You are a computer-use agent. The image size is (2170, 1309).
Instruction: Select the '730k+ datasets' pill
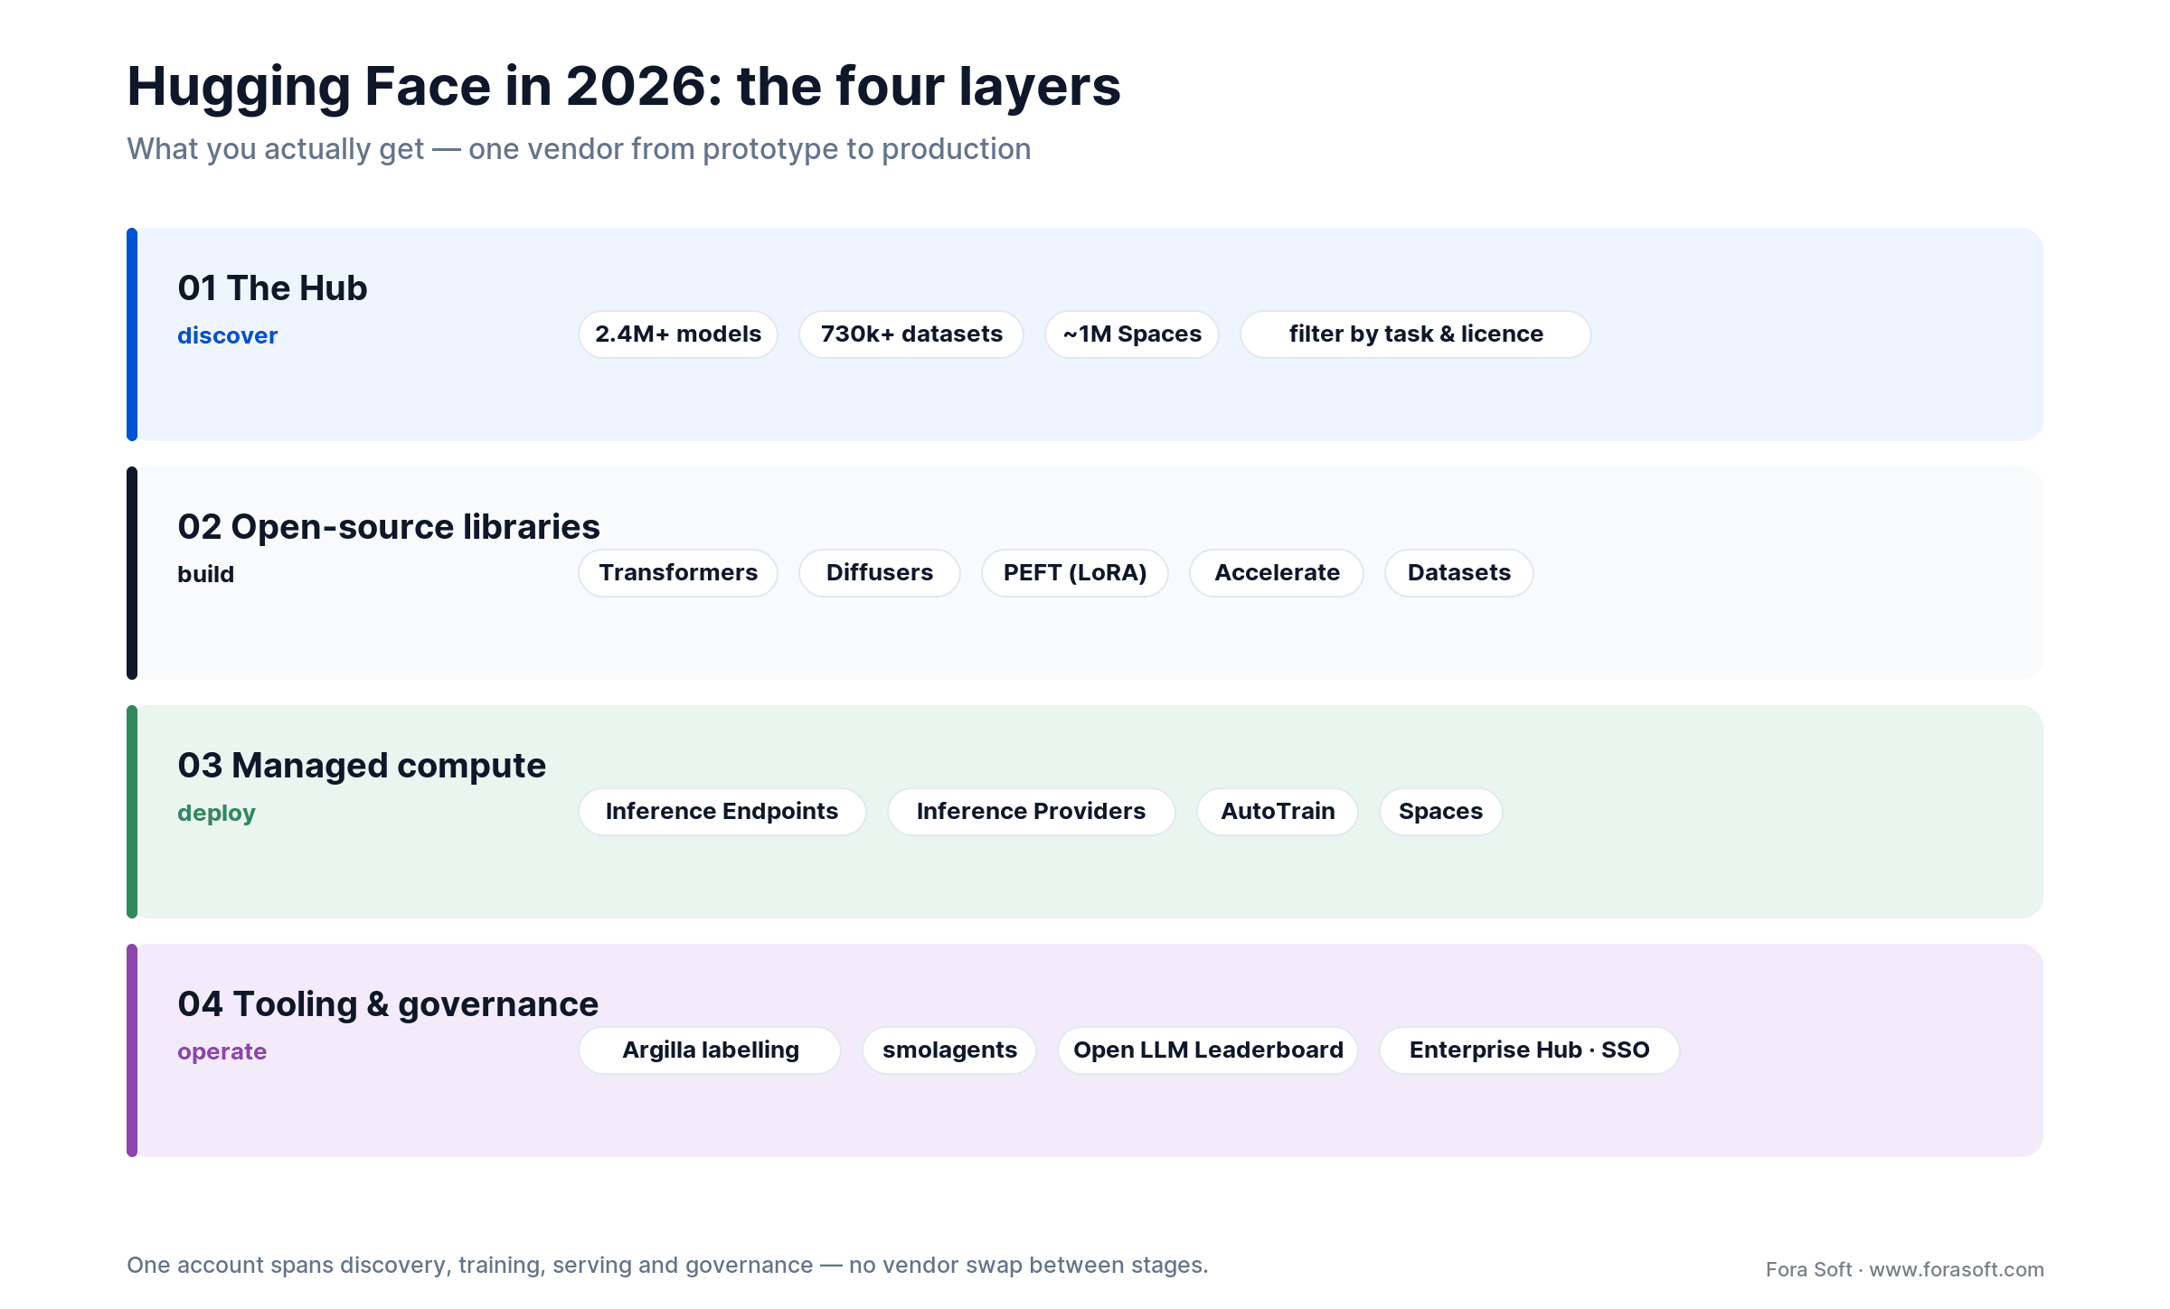(x=911, y=334)
